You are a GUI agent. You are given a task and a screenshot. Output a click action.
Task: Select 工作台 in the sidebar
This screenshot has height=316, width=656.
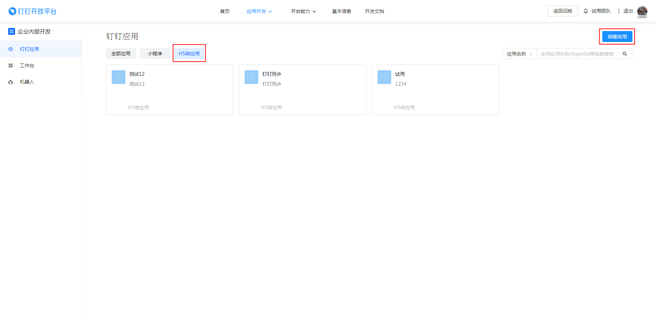(41, 66)
